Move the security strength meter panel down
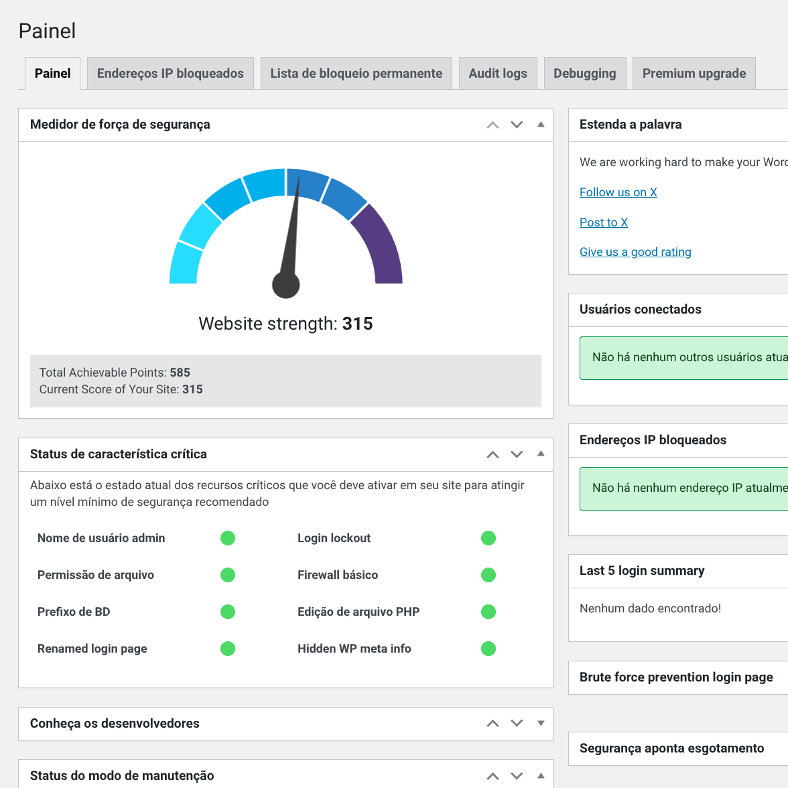The width and height of the screenshot is (788, 788). 517,125
